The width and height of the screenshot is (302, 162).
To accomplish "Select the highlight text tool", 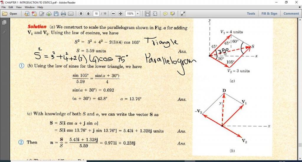I will [x=173, y=14].
